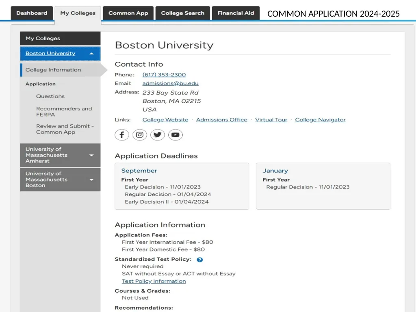
Task: Click First Year International Fee - $80
Action: click(167, 242)
